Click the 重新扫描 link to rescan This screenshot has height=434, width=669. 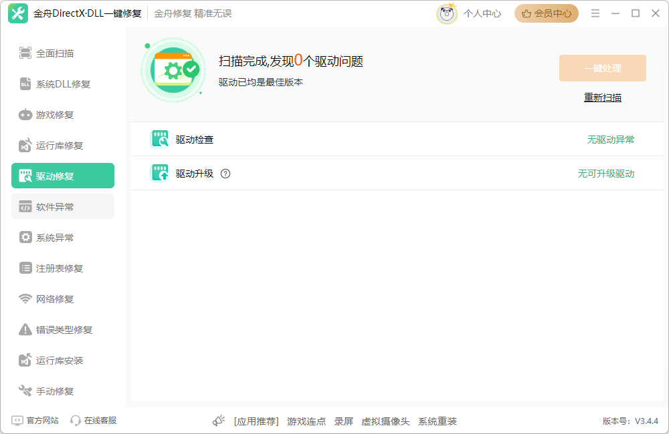601,97
